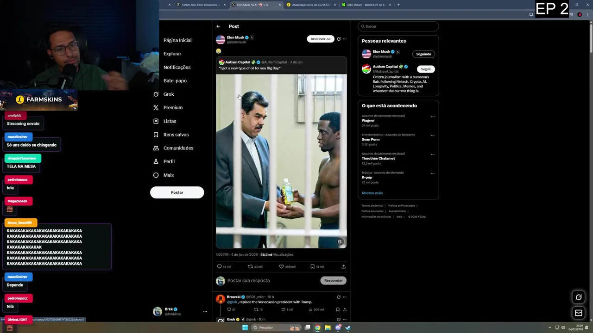
Task: Click Seguir for Autism Capital
Action: pos(426,69)
